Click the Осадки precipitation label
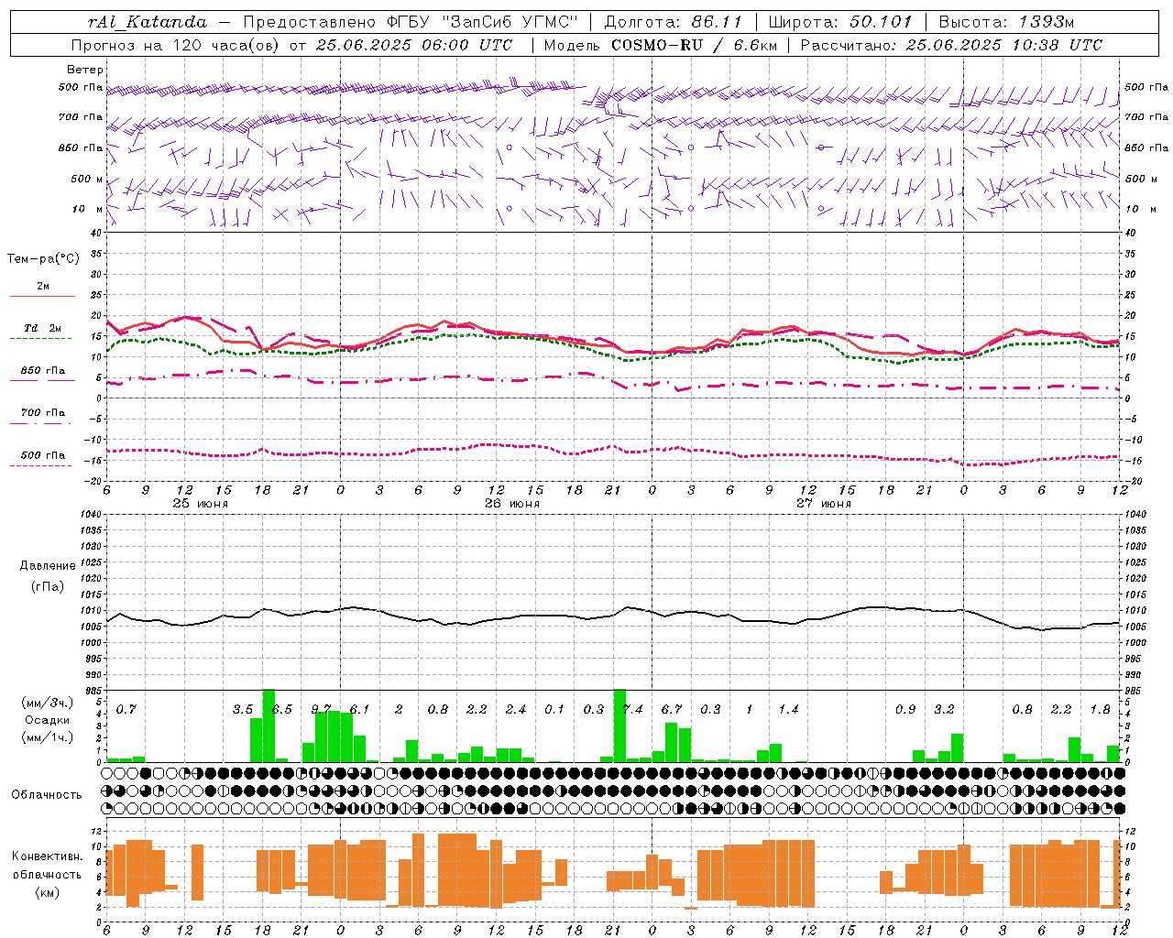This screenshot has height=938, width=1173. point(46,720)
